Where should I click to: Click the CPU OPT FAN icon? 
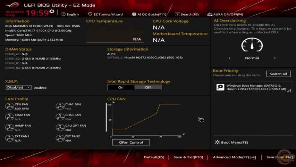click(60, 128)
